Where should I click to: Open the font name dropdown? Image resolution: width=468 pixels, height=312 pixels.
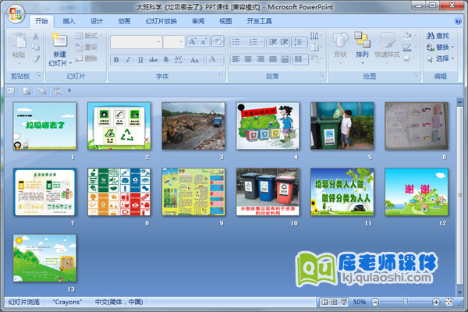159,42
